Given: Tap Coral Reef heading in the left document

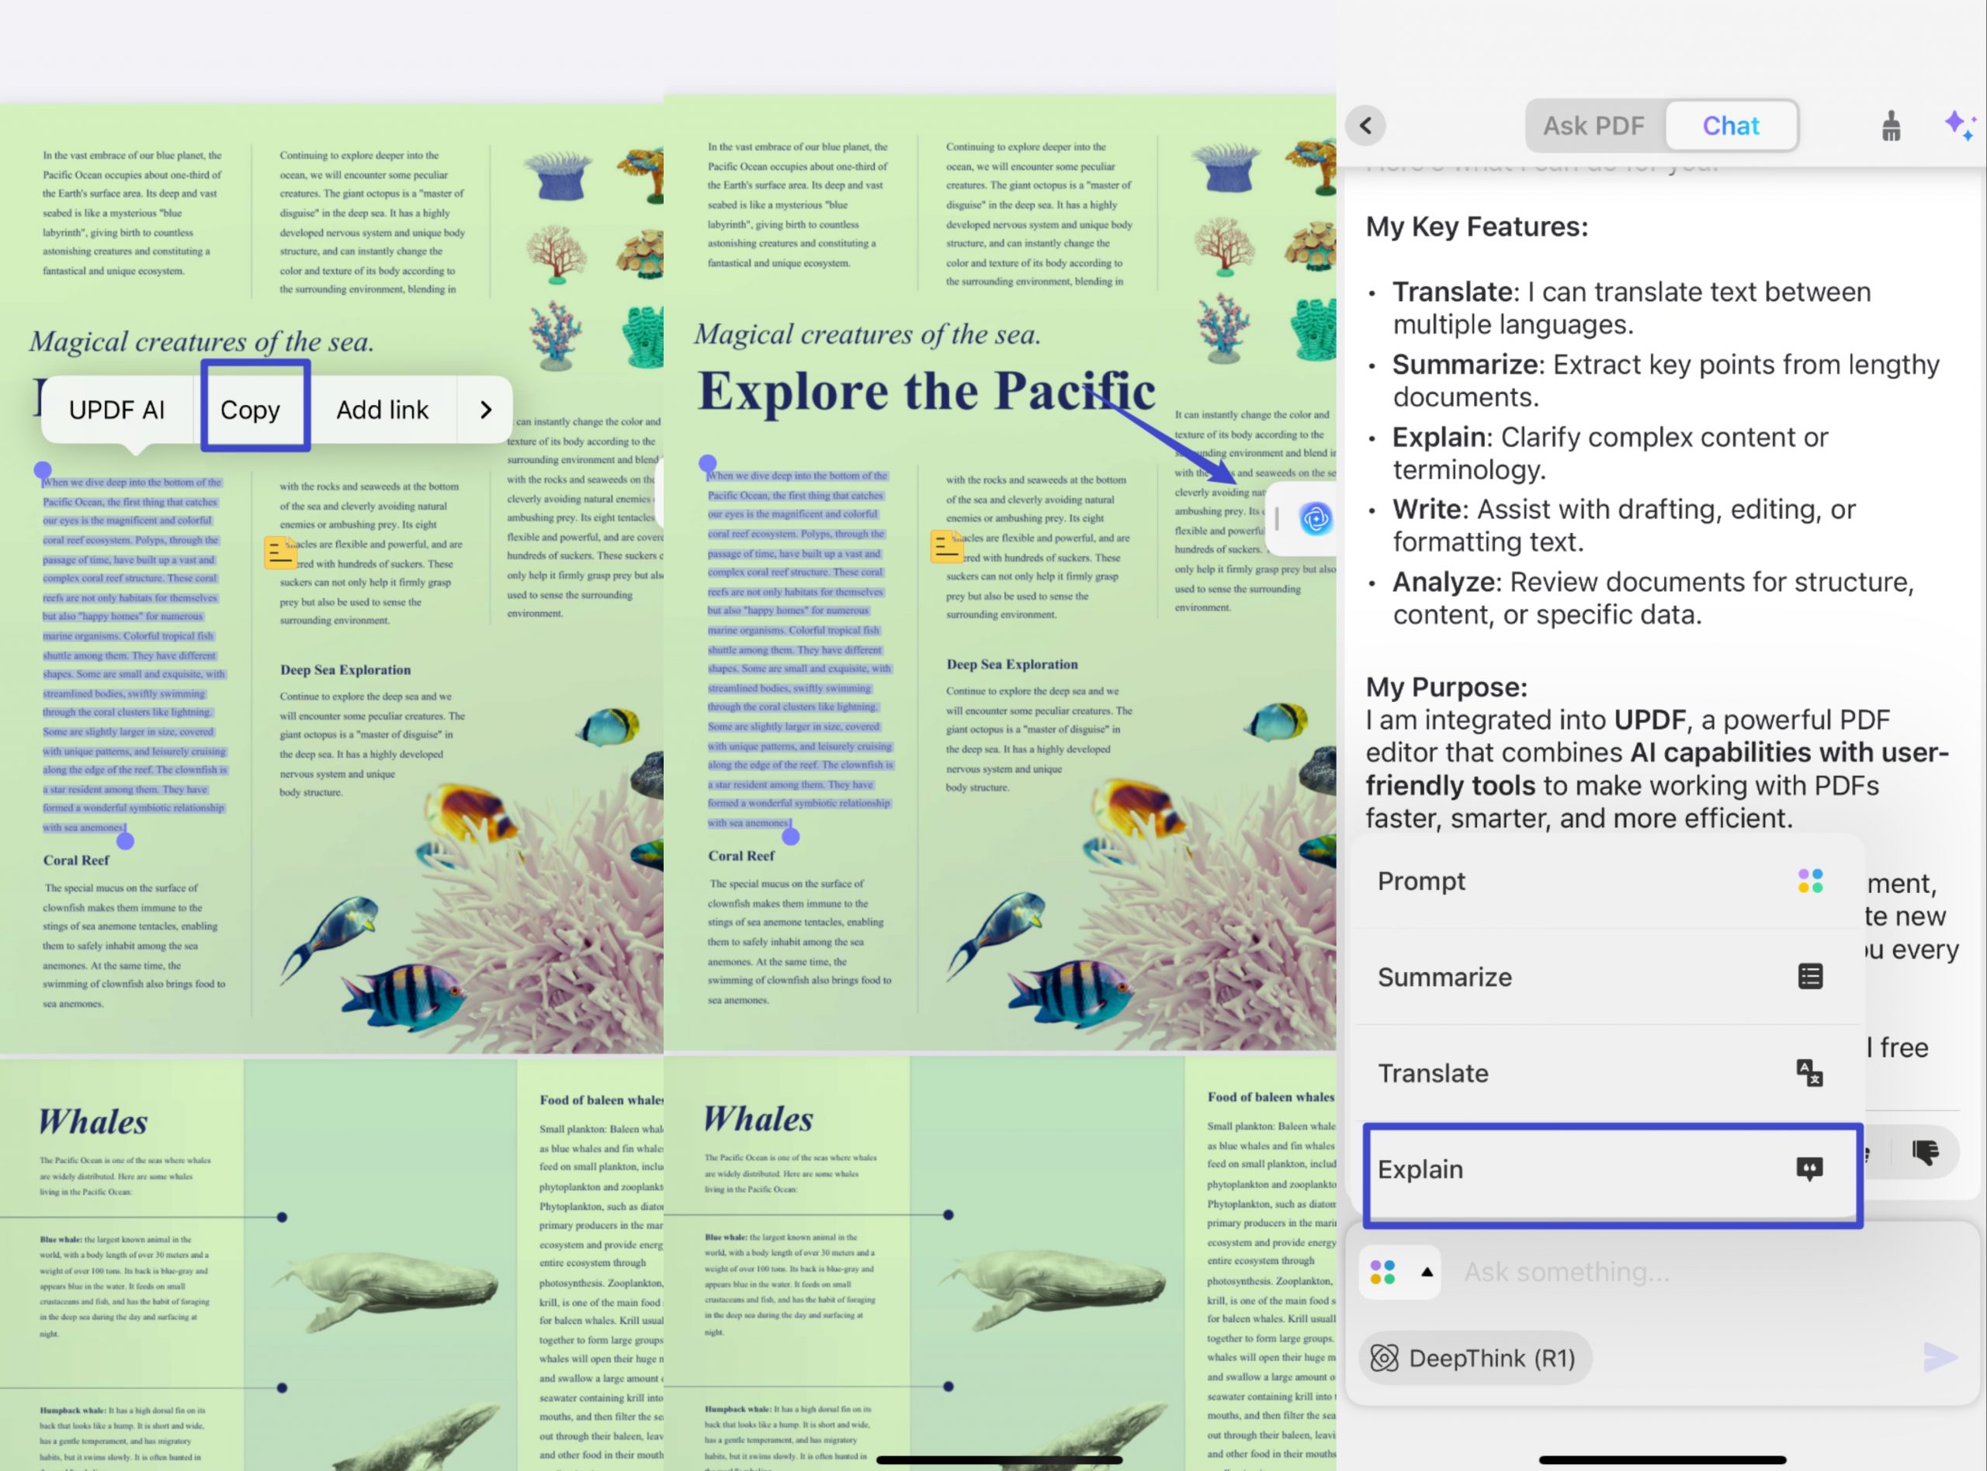Looking at the screenshot, I should (76, 860).
